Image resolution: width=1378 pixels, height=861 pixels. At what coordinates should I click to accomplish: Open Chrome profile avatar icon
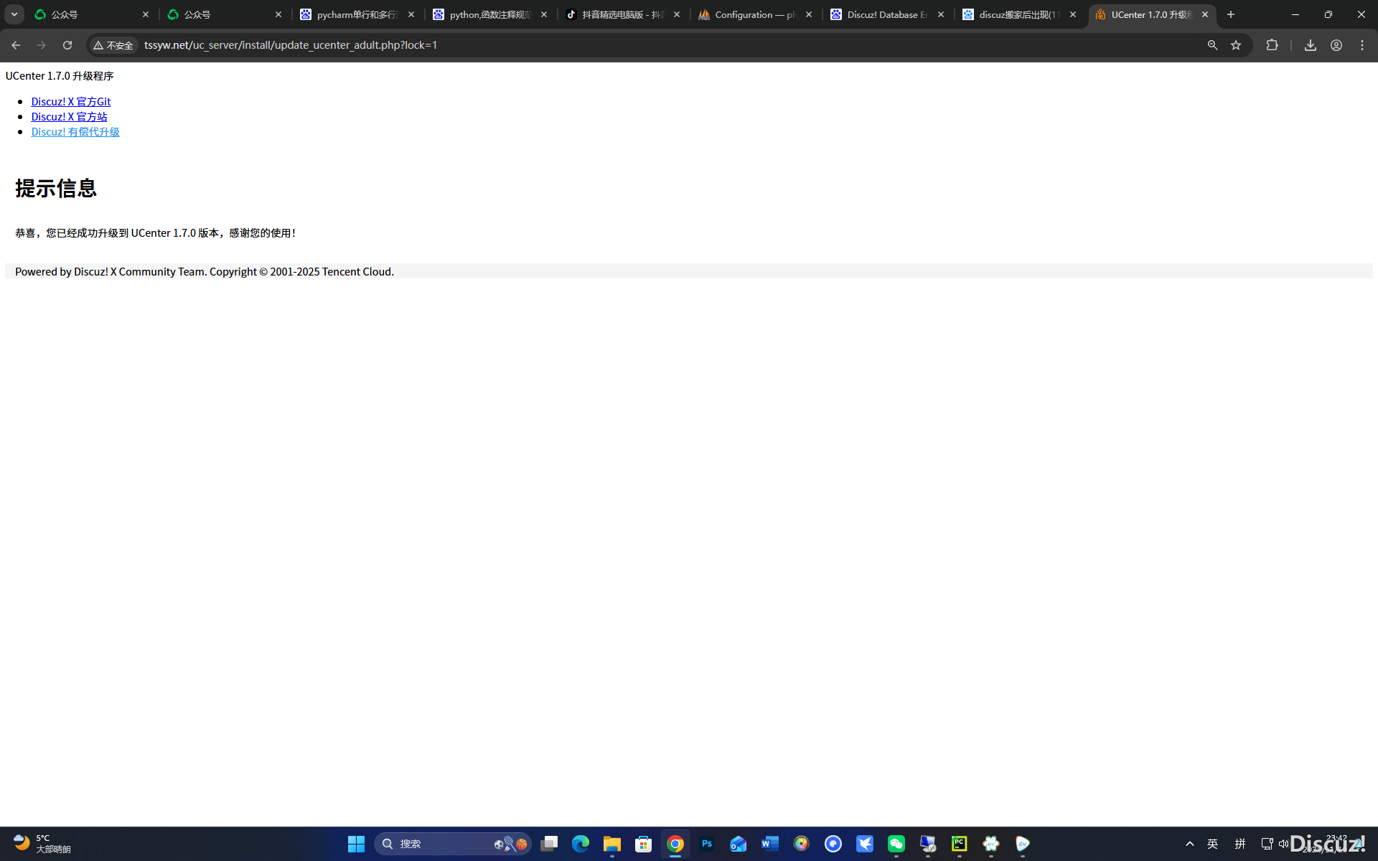click(1336, 45)
